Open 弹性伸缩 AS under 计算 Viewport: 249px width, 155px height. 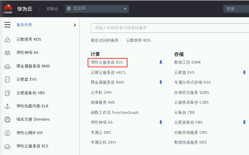102,122
